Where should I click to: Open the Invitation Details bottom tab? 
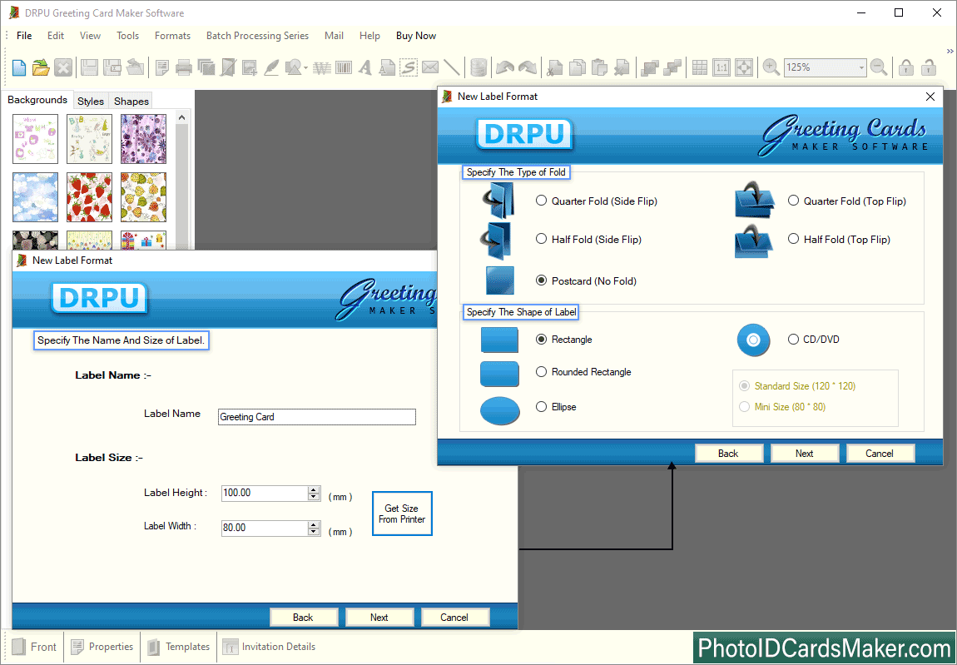point(269,646)
